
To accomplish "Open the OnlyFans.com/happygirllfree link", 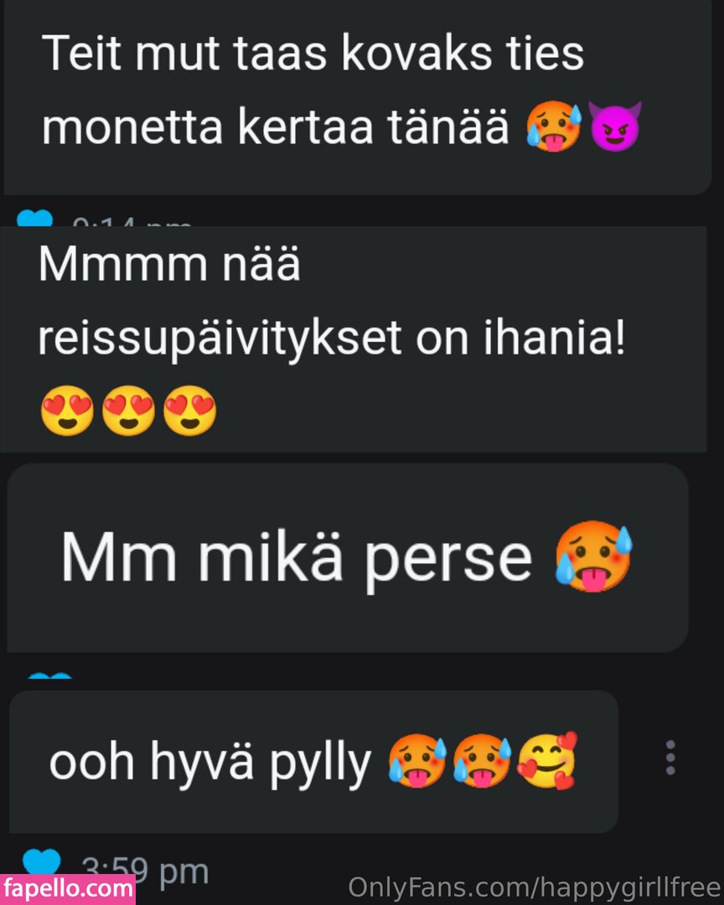I will [x=534, y=887].
